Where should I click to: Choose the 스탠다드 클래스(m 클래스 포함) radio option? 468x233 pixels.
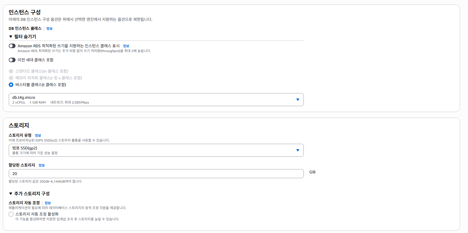[11, 71]
